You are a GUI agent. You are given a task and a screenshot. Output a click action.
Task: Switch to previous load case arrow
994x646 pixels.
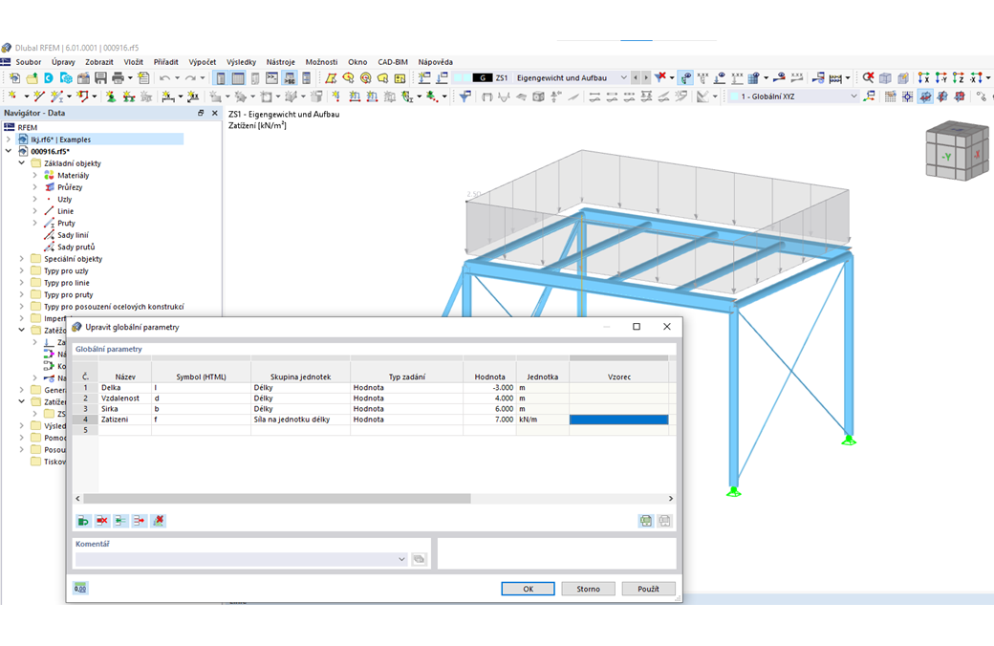[636, 78]
